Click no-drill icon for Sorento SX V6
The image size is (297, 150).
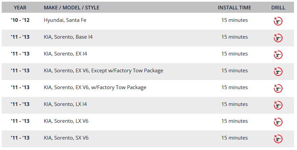(x=278, y=139)
